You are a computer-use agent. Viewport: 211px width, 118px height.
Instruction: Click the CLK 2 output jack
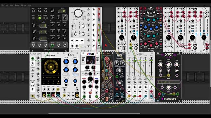click(59, 45)
